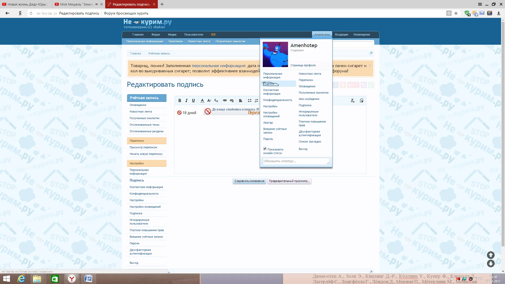Click the underline formatting icon
505x284 pixels.
[x=193, y=100]
